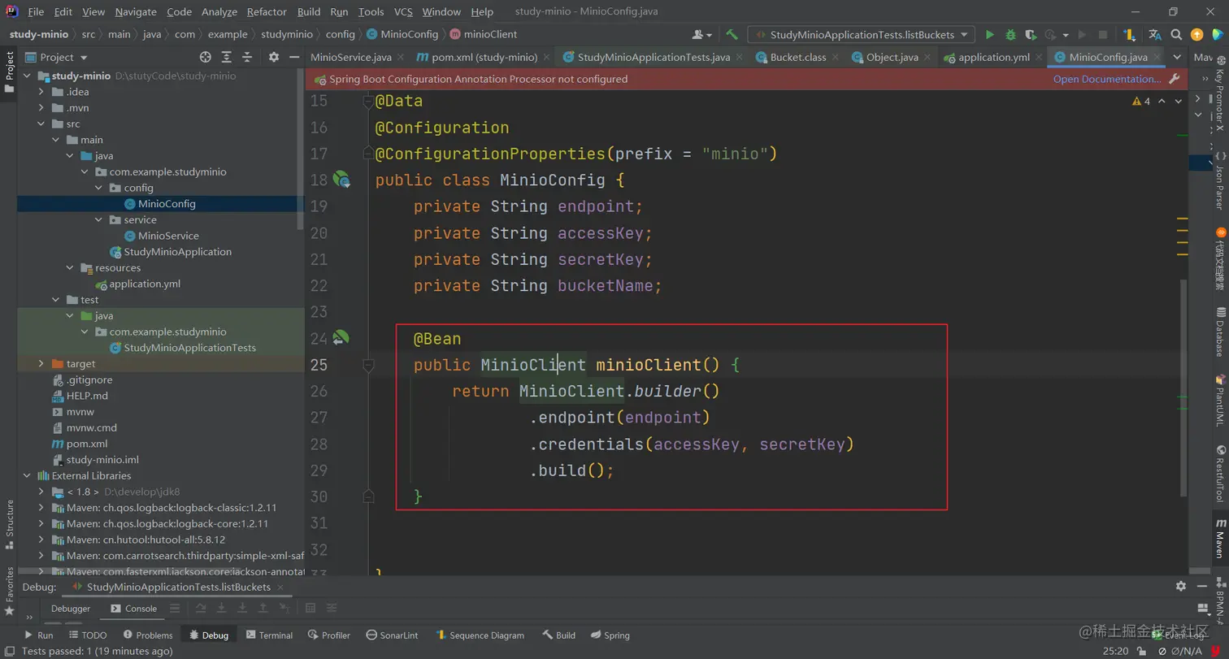Close the MinioConfig.java tab
This screenshot has height=659, width=1229.
[1157, 57]
